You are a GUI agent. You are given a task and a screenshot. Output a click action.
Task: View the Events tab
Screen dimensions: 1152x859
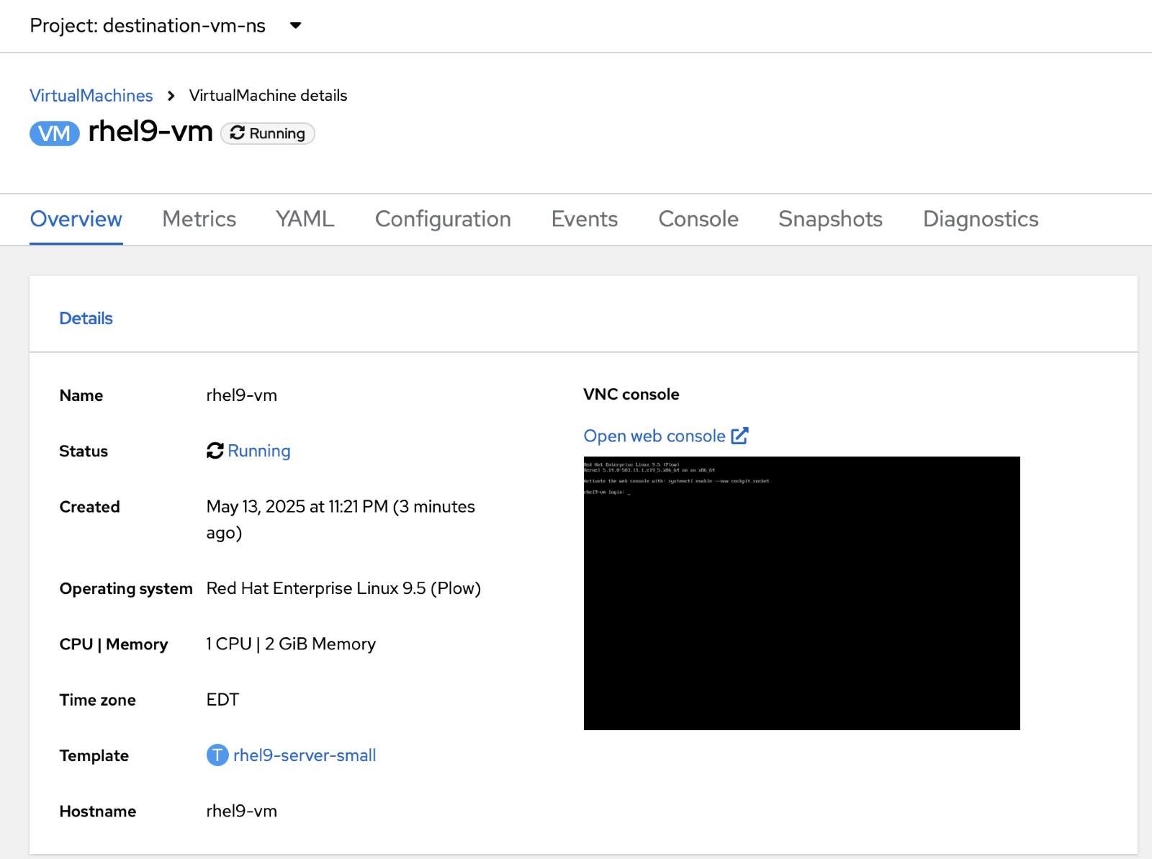tap(584, 220)
